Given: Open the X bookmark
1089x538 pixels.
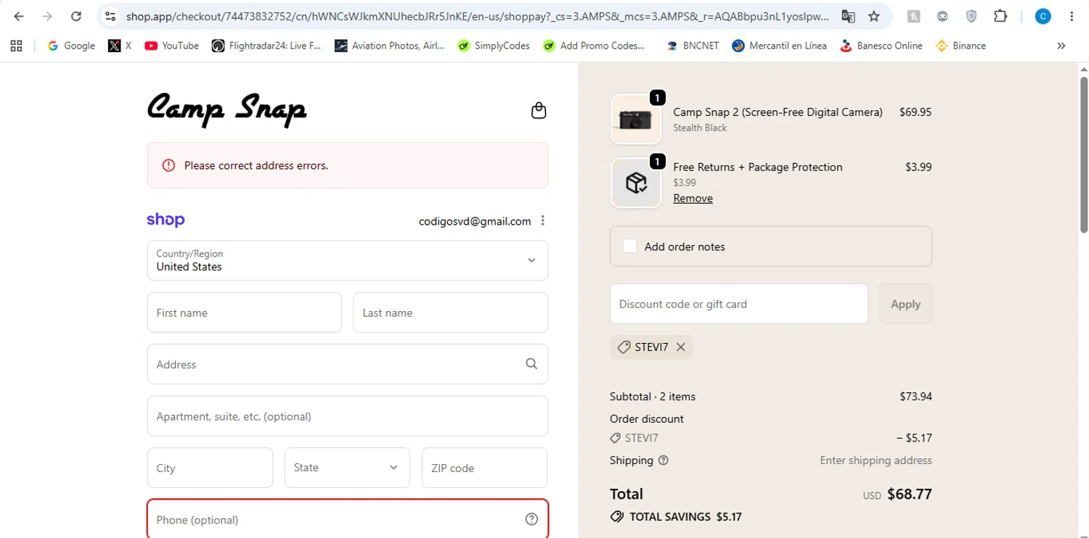Looking at the screenshot, I should 120,46.
